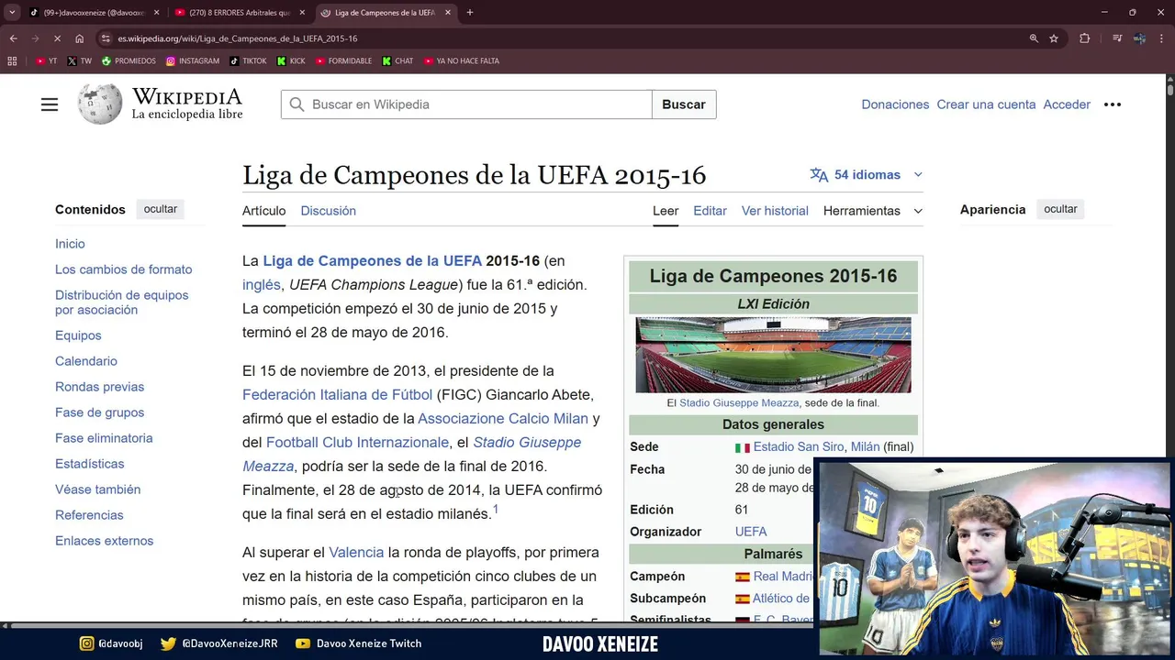Open the KICK bookmark
1175x660 pixels.
(291, 61)
